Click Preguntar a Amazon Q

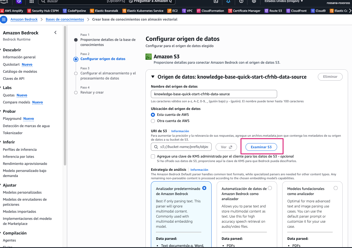(x=150, y=1)
